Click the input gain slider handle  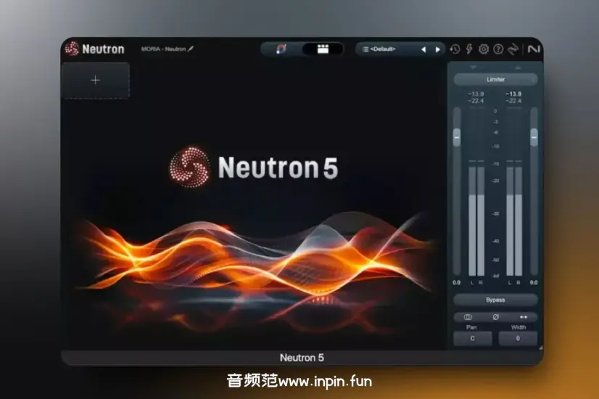(457, 136)
